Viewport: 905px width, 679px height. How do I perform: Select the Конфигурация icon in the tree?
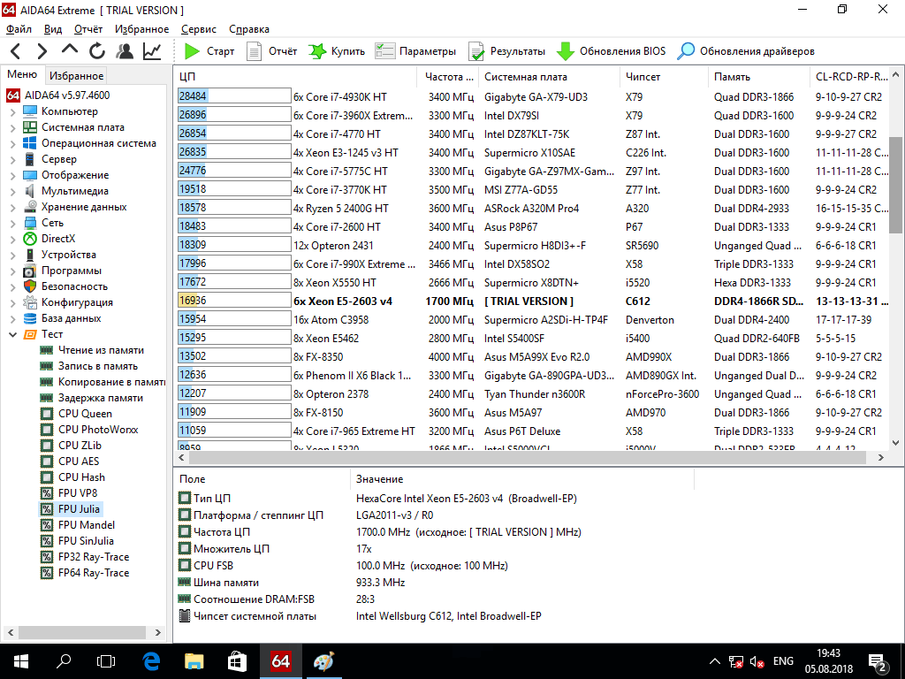[x=29, y=302]
